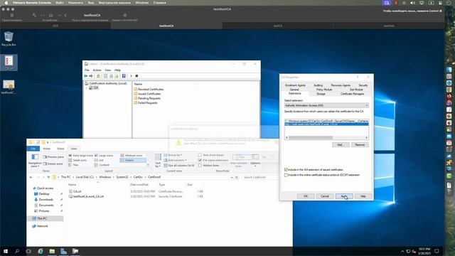Open the Group by dropdown

coord(173,155)
